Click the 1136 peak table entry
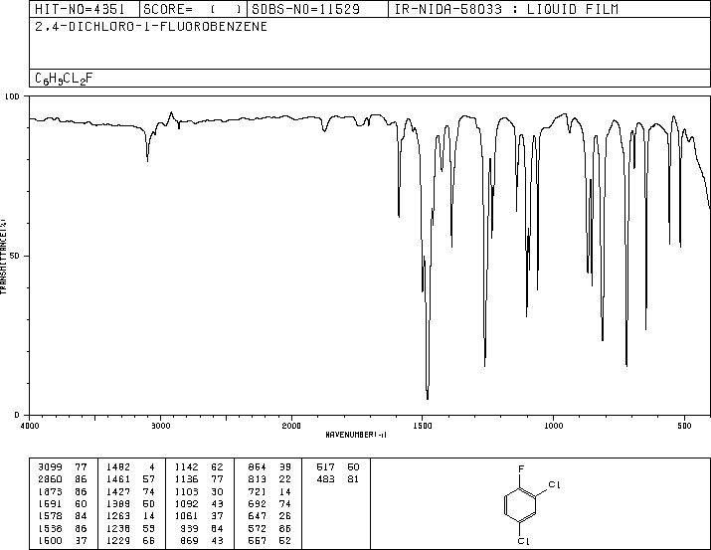The image size is (711, 550). point(199,479)
